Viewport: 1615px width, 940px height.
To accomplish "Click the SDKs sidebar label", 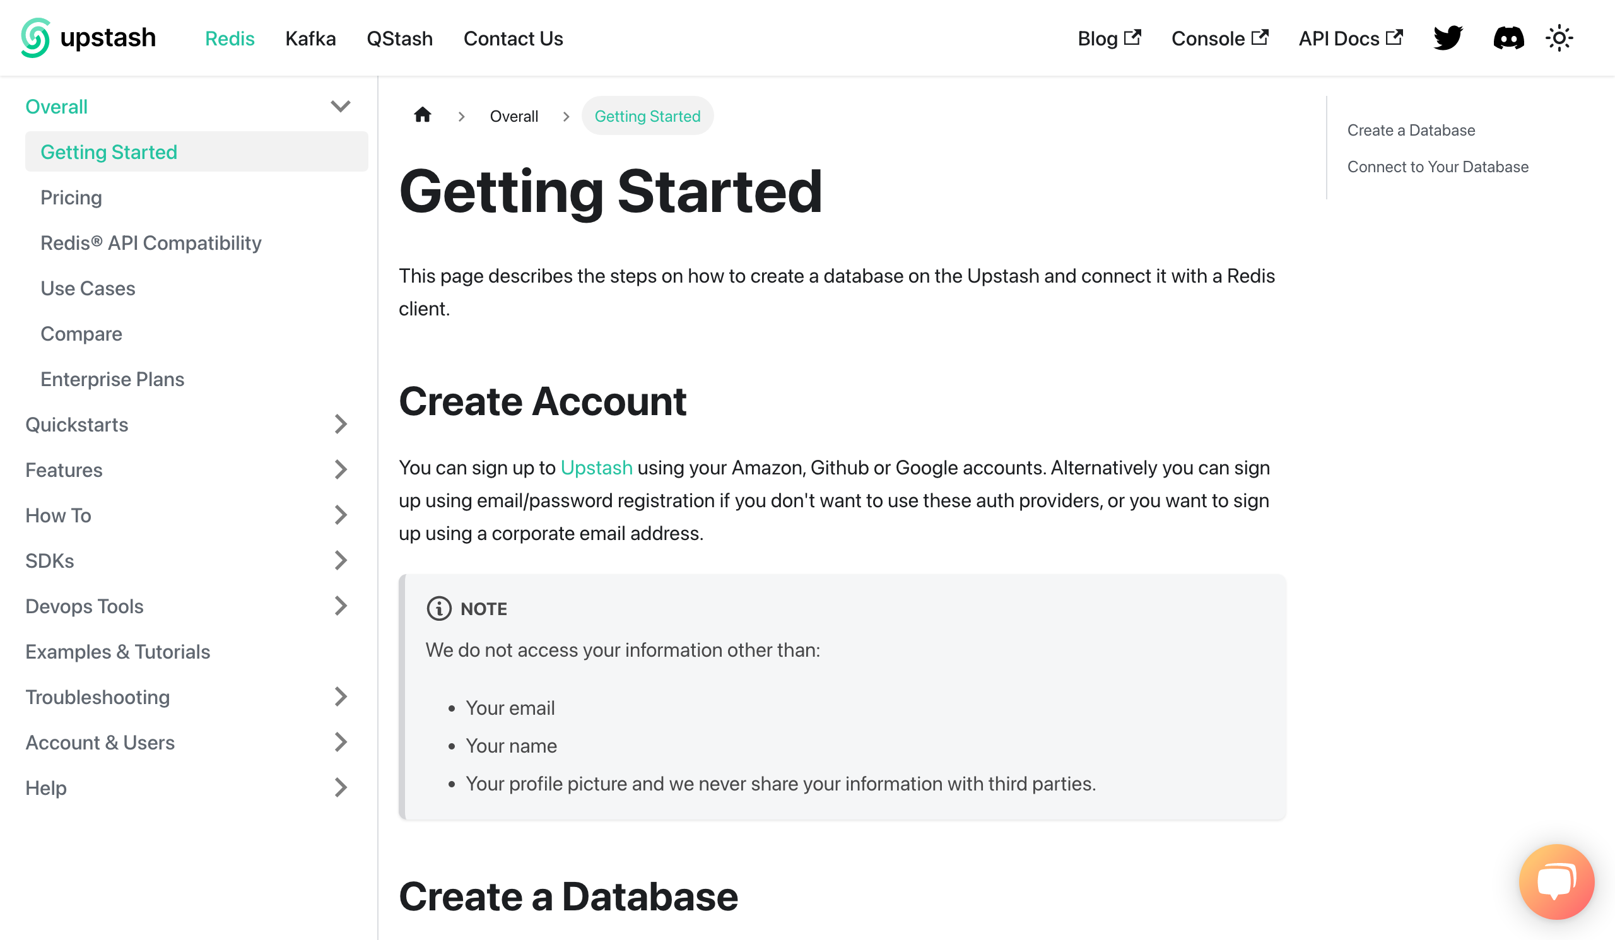I will point(49,561).
